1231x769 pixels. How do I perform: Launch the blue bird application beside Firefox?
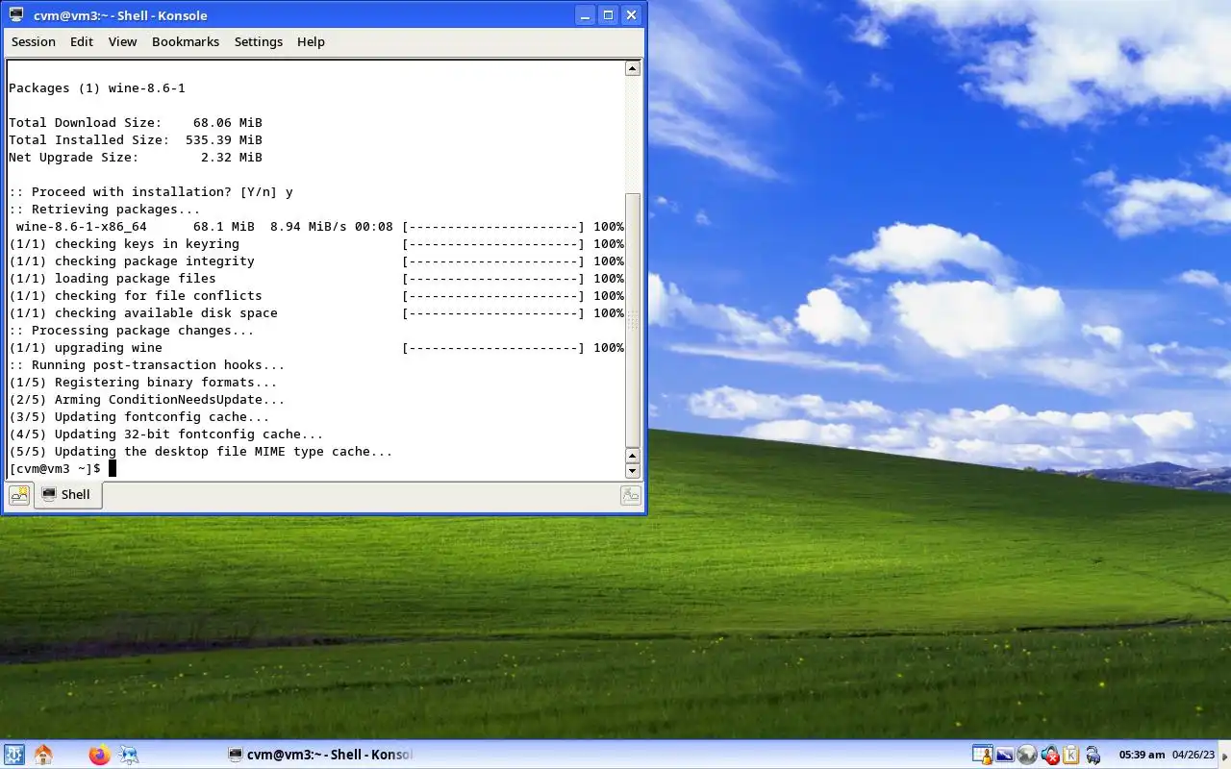pos(129,755)
